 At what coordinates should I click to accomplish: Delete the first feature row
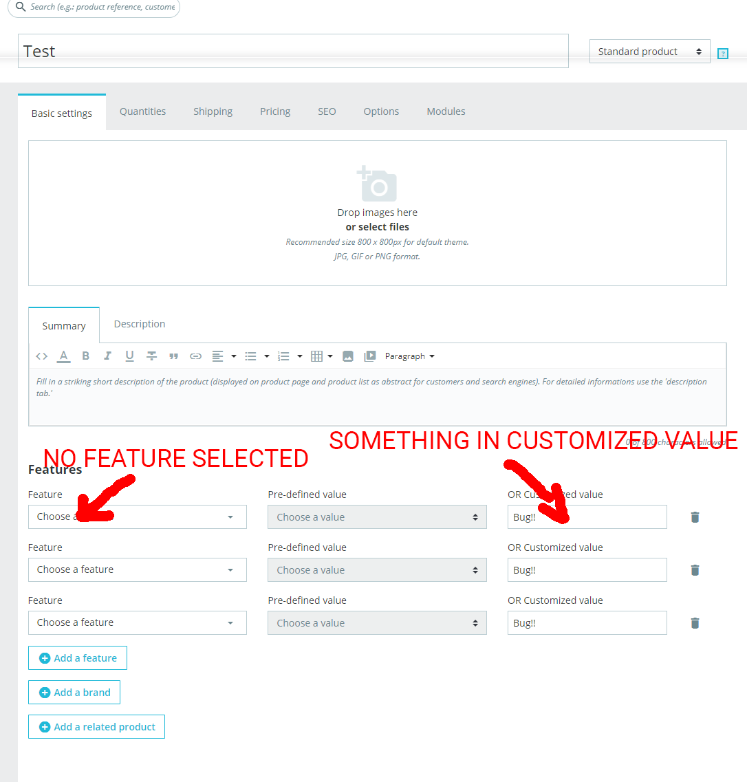coord(695,517)
